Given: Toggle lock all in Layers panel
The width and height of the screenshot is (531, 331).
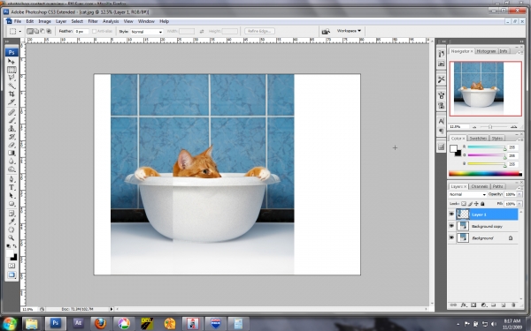Looking at the screenshot, I should coord(482,204).
